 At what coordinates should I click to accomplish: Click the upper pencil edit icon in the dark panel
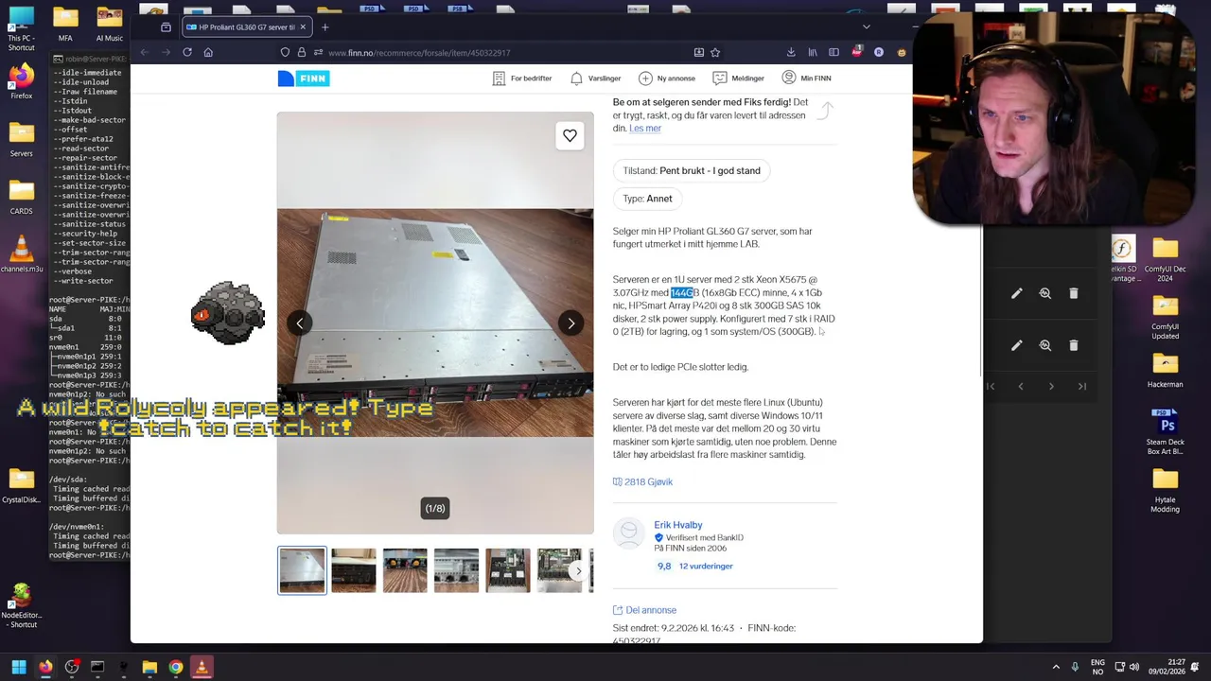(x=1016, y=294)
